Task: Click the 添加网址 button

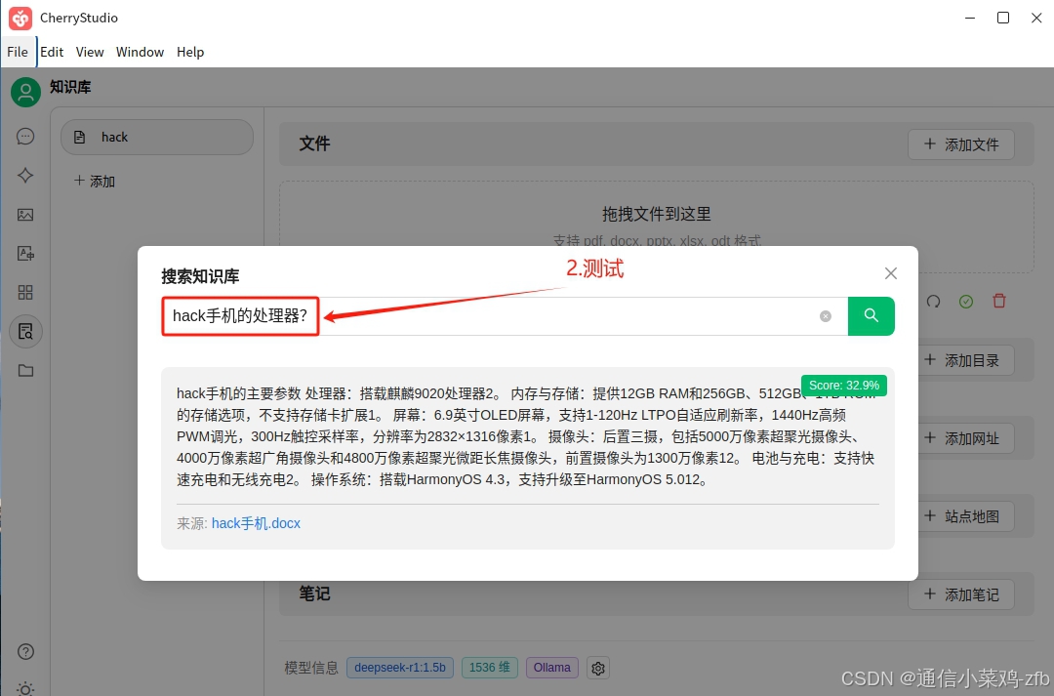Action: 961,437
